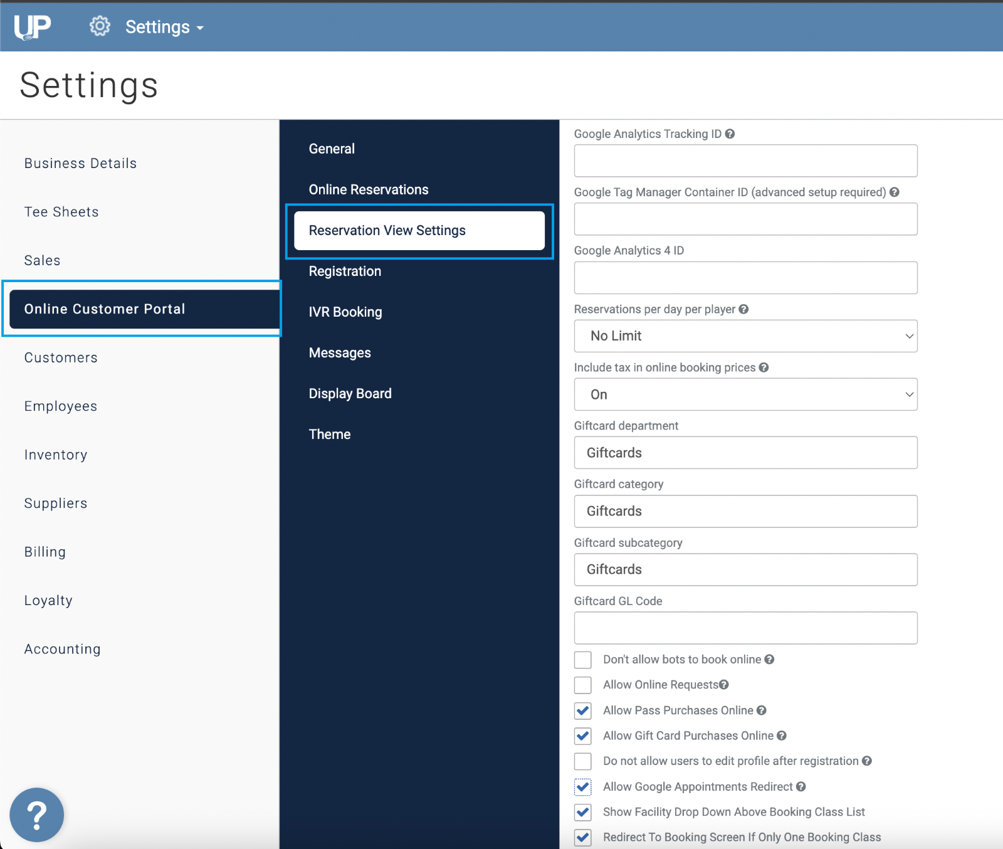Open IVR Booking settings
Image resolution: width=1003 pixels, height=849 pixels.
[345, 312]
